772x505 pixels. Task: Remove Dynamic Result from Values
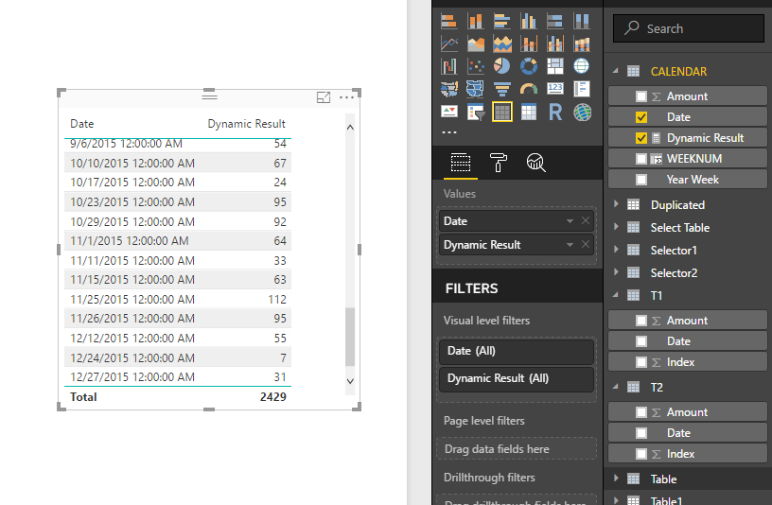coord(586,244)
